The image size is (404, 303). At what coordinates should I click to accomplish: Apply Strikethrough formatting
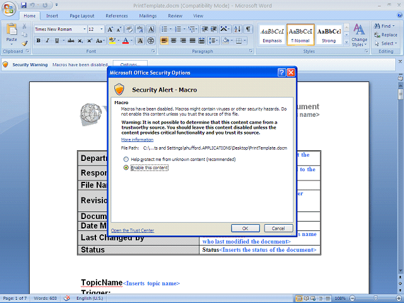71,40
